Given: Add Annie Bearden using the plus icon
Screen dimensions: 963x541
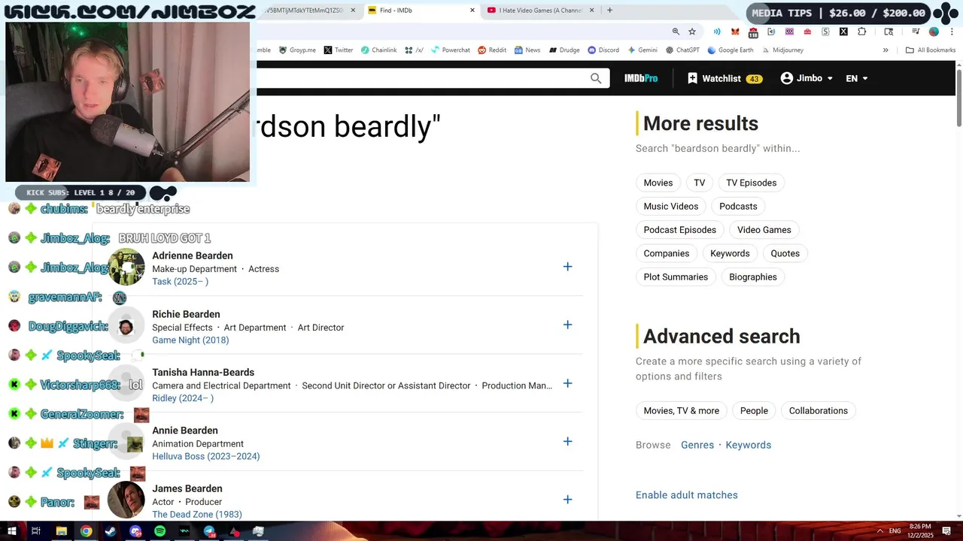Looking at the screenshot, I should (x=567, y=441).
